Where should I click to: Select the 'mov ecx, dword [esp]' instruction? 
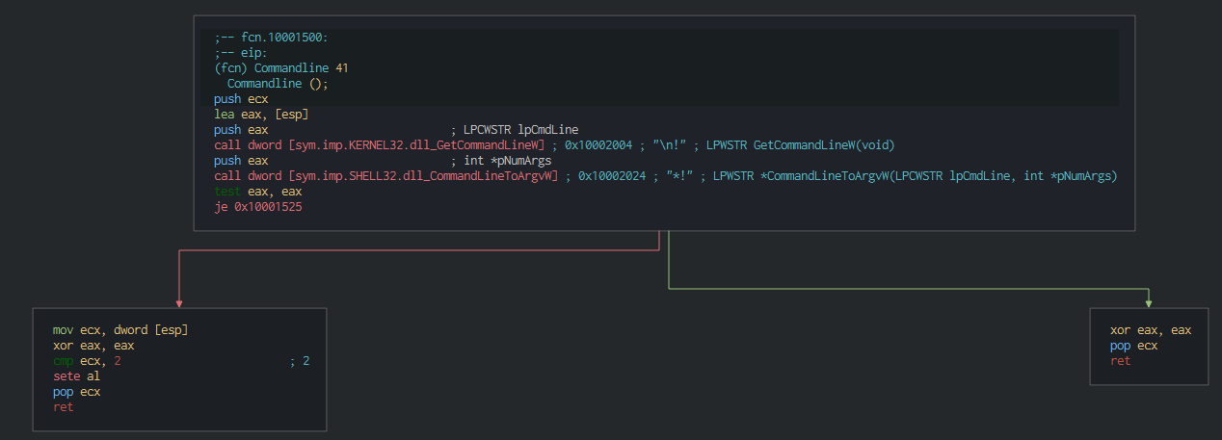click(120, 329)
